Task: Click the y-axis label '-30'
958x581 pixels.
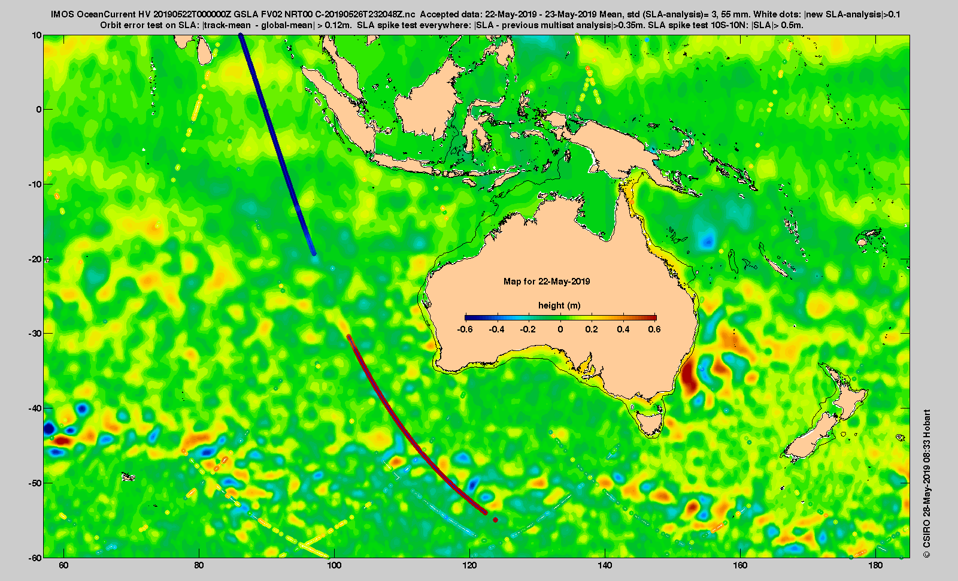Action: pyautogui.click(x=35, y=334)
